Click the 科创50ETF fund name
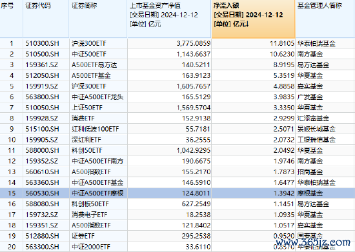The height and width of the screenshot is (252, 355). [87, 151]
